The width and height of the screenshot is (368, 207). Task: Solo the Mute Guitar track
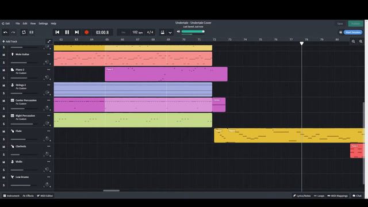[x=3, y=63]
